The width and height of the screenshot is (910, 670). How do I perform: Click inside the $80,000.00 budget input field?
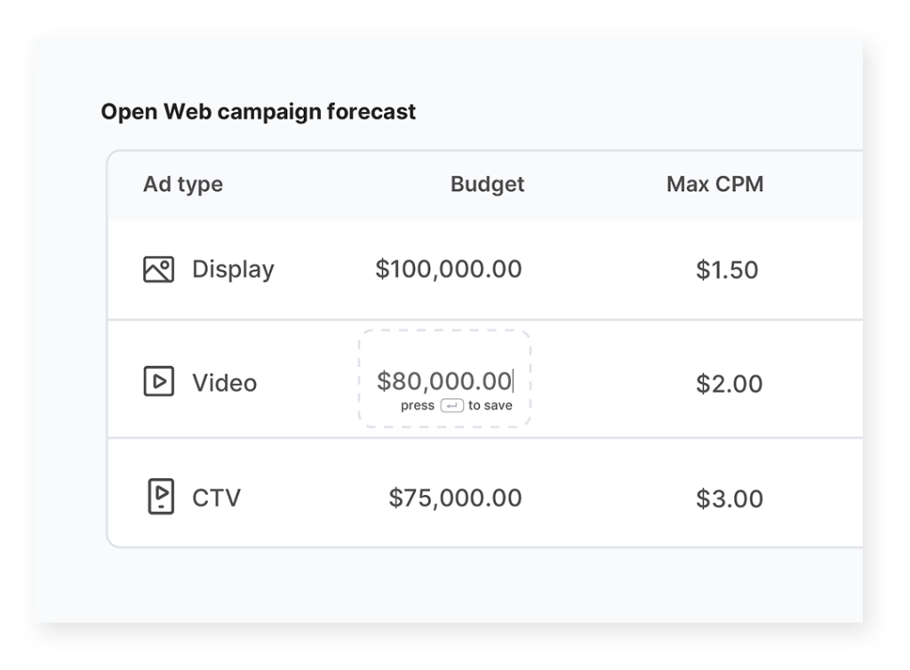click(x=444, y=380)
